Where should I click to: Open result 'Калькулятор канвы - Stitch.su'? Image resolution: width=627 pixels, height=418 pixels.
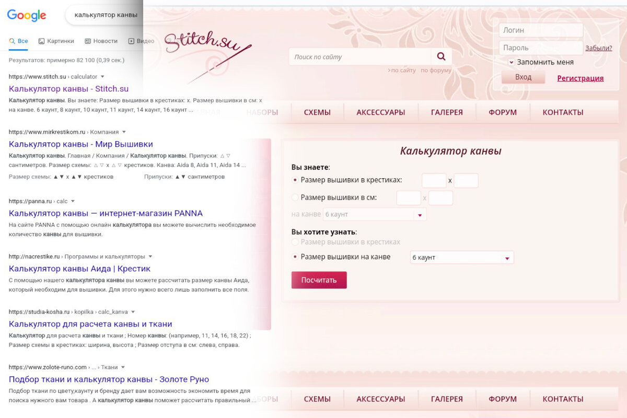click(x=68, y=89)
